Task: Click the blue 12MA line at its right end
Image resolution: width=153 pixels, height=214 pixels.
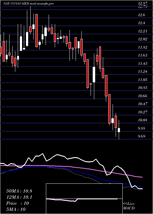Action: pos(141,186)
